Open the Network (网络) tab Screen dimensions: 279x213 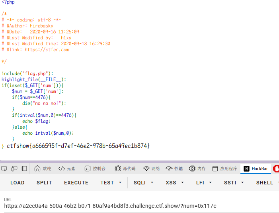pyautogui.click(x=152, y=168)
